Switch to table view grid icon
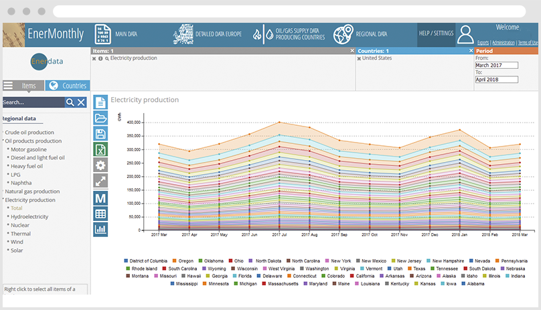Viewport: 541px width, 310px height. click(x=100, y=214)
